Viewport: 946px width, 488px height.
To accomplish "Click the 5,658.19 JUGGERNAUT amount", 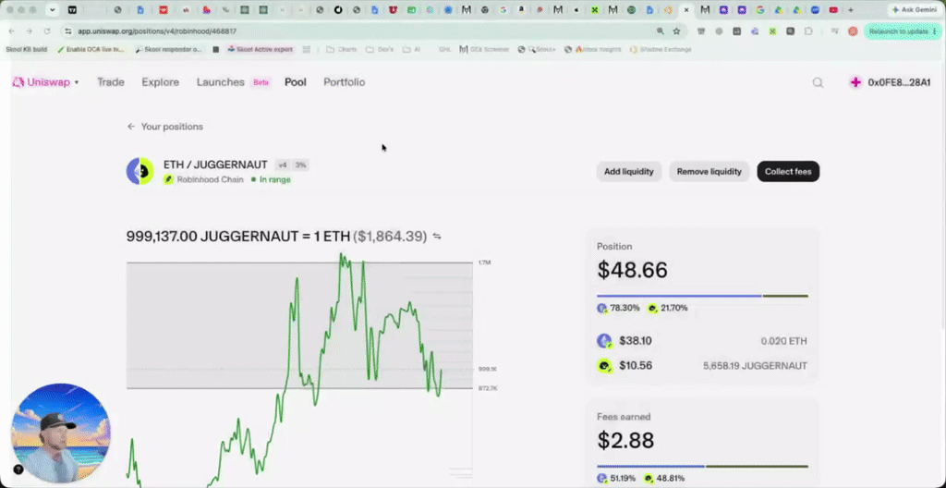I will (x=755, y=366).
